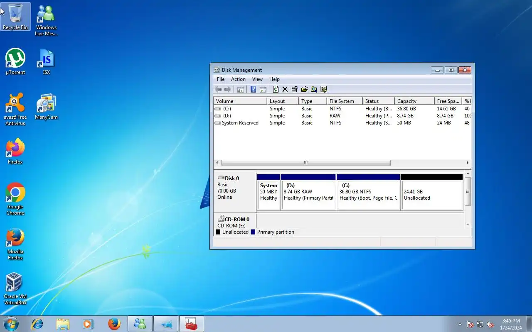Click the Refresh toolbar icon

(276, 89)
